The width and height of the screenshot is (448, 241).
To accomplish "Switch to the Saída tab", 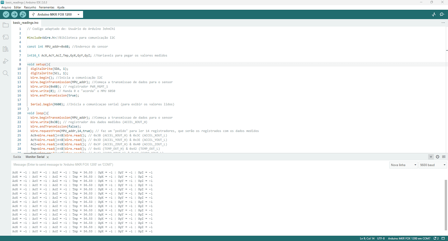I will point(17,157).
